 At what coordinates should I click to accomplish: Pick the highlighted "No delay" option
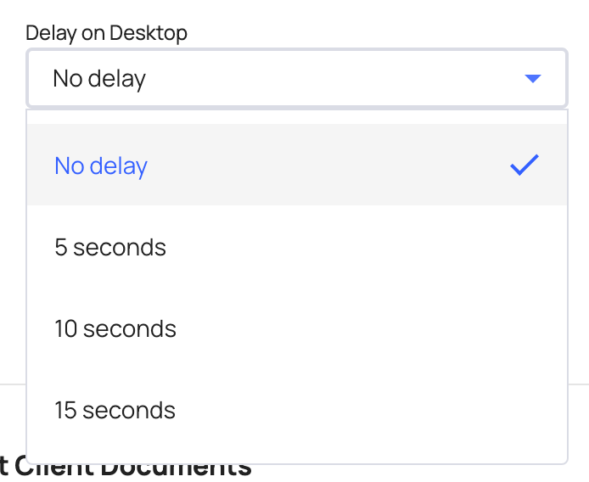point(101,165)
